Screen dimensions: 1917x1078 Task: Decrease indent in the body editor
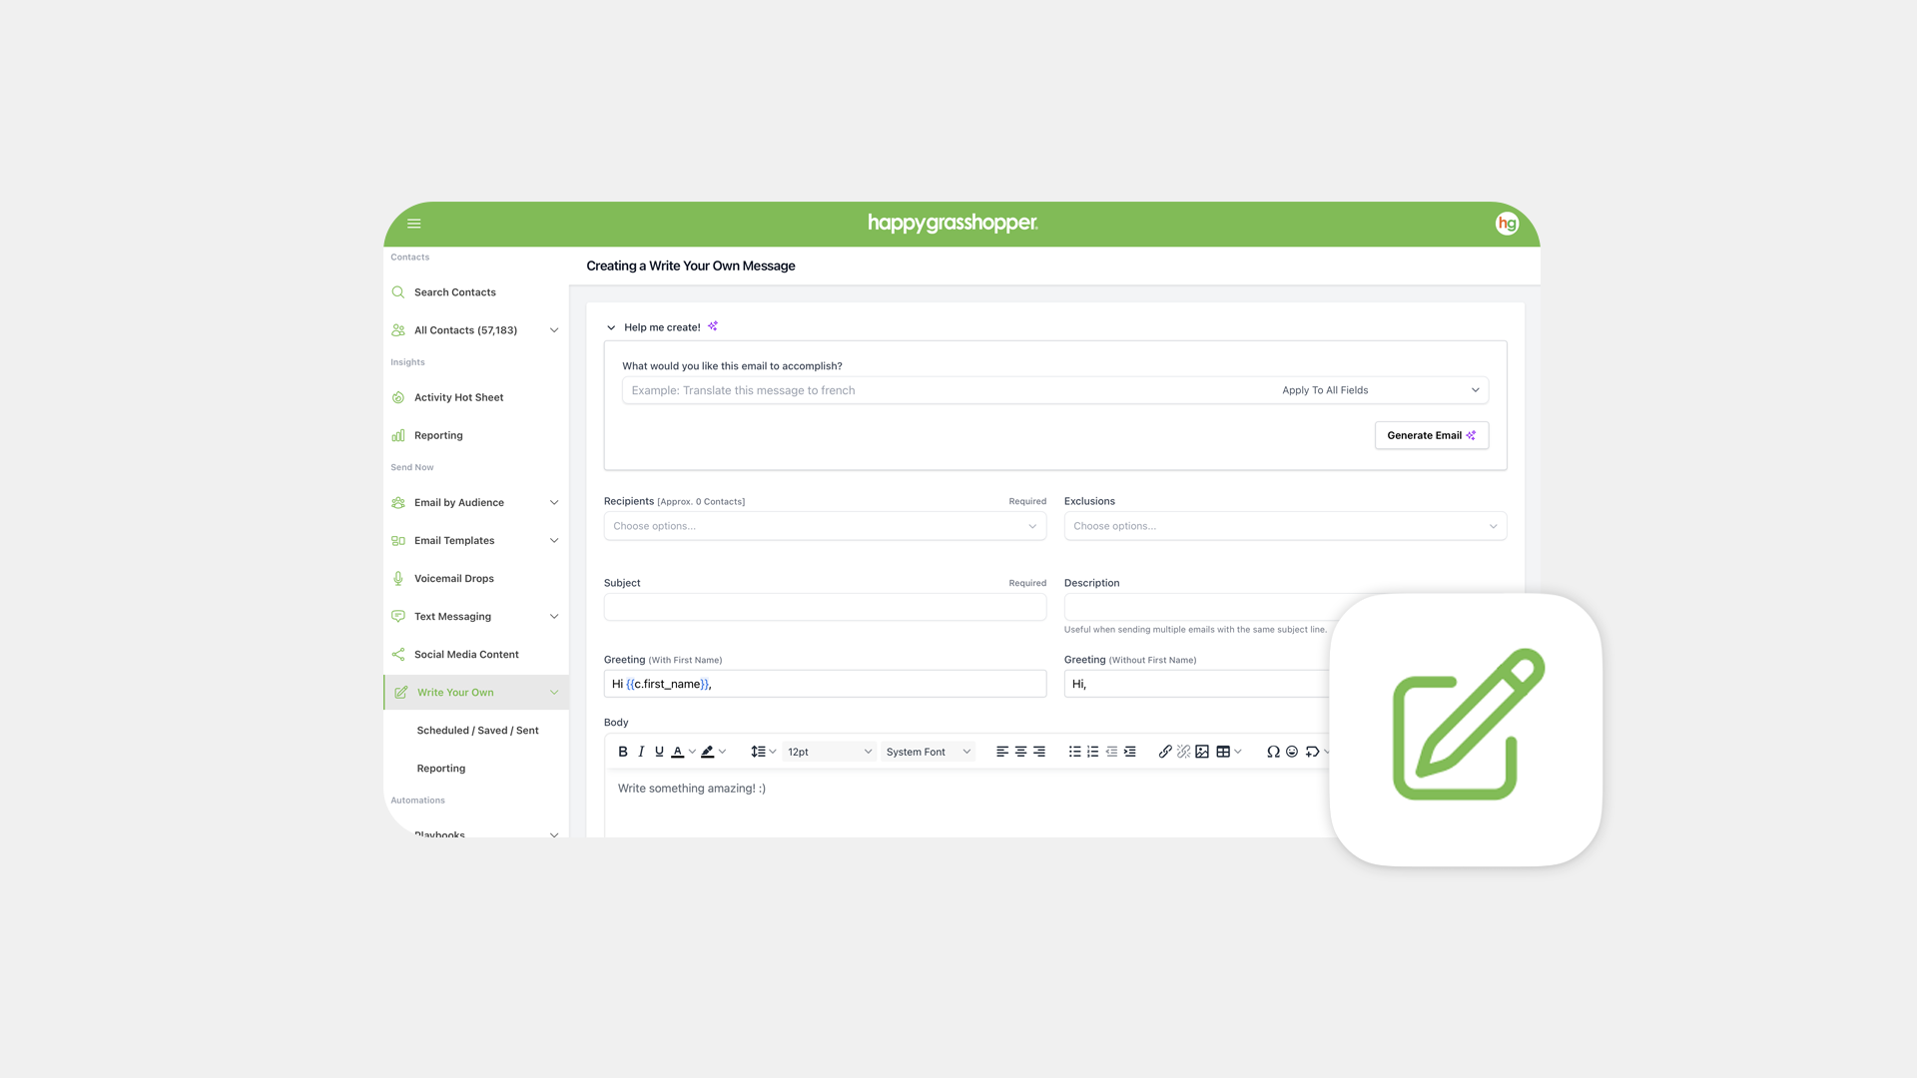click(1111, 752)
